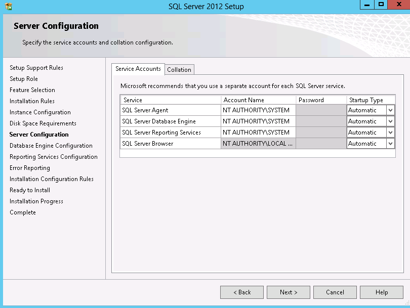Open Startup Type dropdown for SQL Server Agent
Viewport: 410px width, 308px height.
tap(390, 110)
